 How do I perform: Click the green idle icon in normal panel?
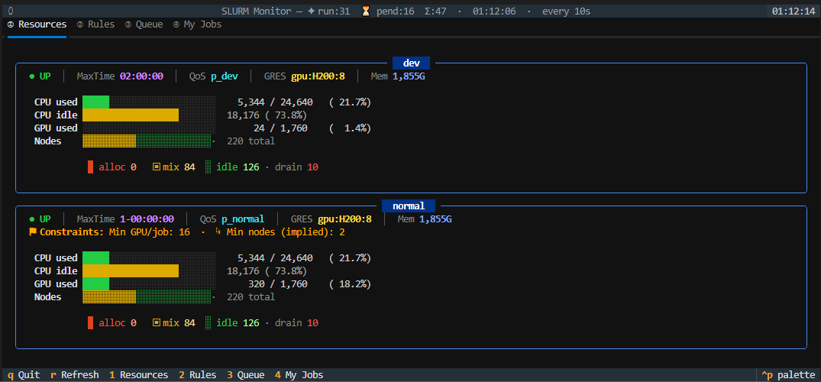point(208,322)
